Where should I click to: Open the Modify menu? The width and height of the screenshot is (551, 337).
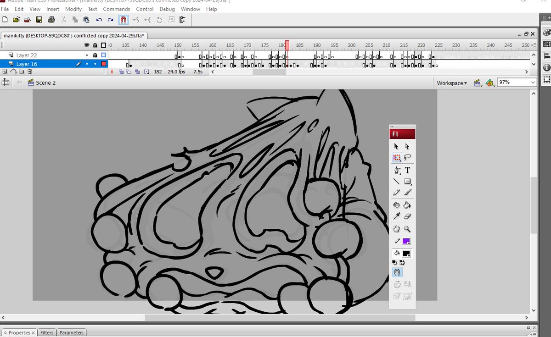pyautogui.click(x=73, y=9)
